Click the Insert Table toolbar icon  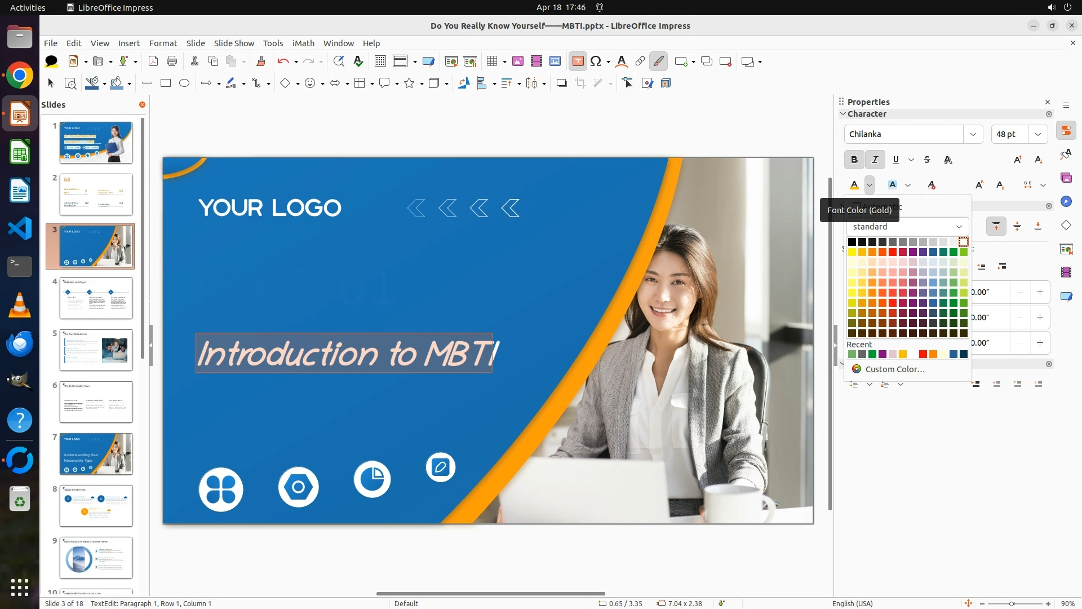click(492, 61)
